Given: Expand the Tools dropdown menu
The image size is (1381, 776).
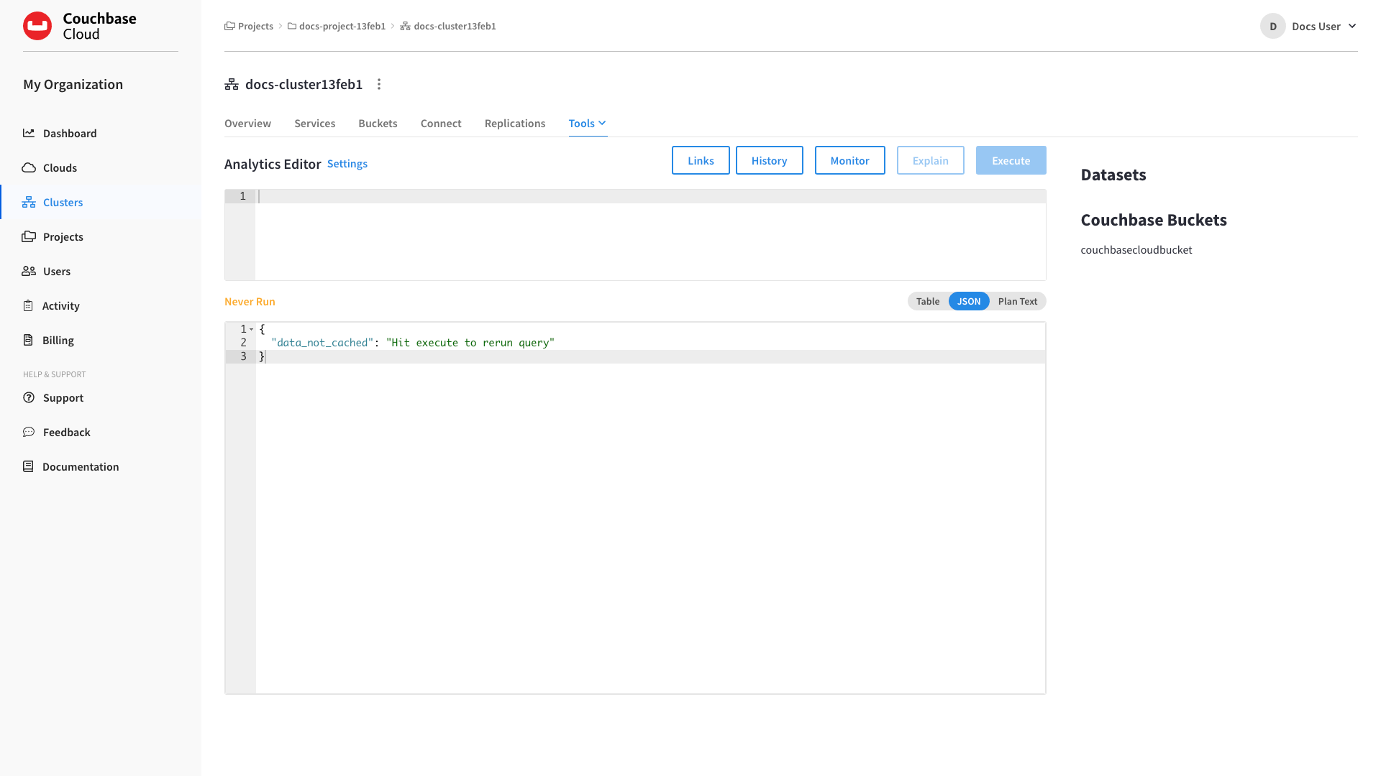Looking at the screenshot, I should pyautogui.click(x=587, y=123).
